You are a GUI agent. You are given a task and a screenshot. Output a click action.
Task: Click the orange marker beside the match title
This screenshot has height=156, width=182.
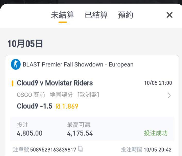[13, 83]
